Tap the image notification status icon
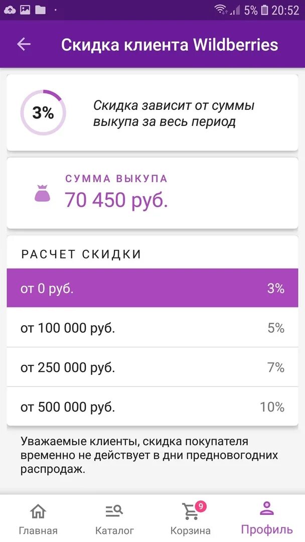The image size is (305, 542). coord(25,10)
